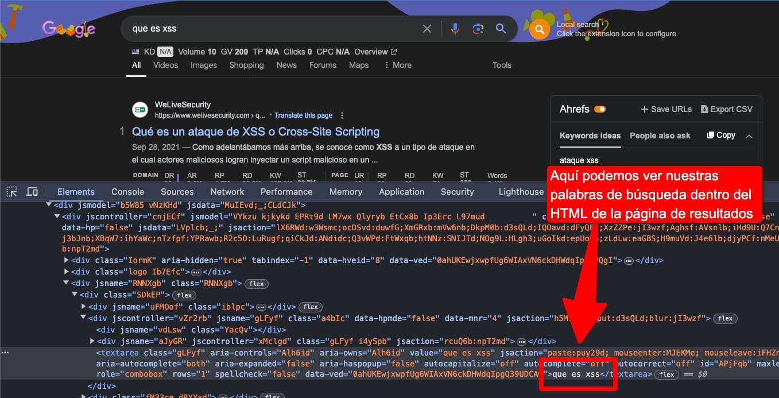Image resolution: width=779 pixels, height=398 pixels.
Task: Click the Copy icon in Ahrefs panel
Action: tap(711, 136)
